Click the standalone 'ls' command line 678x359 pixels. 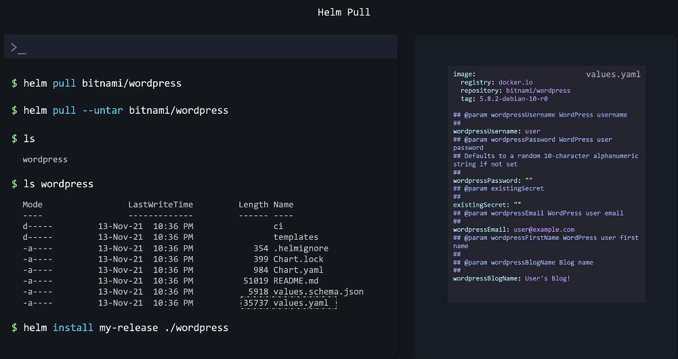pos(23,138)
